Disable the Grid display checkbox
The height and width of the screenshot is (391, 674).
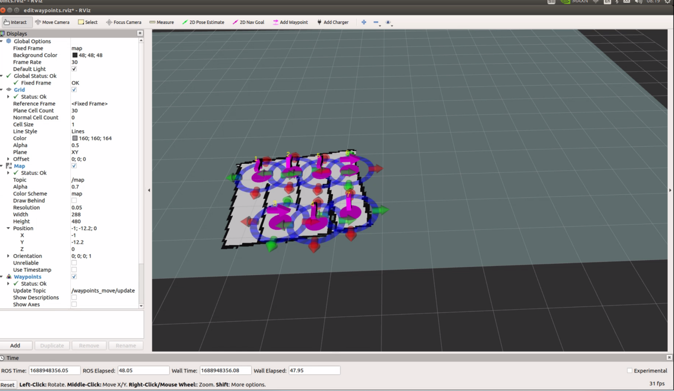click(x=74, y=90)
